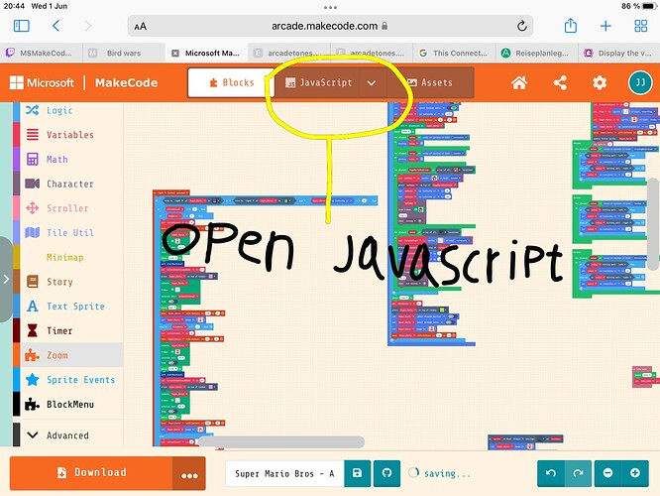
Task: Click the Microsoft logo
Action: click(42, 82)
